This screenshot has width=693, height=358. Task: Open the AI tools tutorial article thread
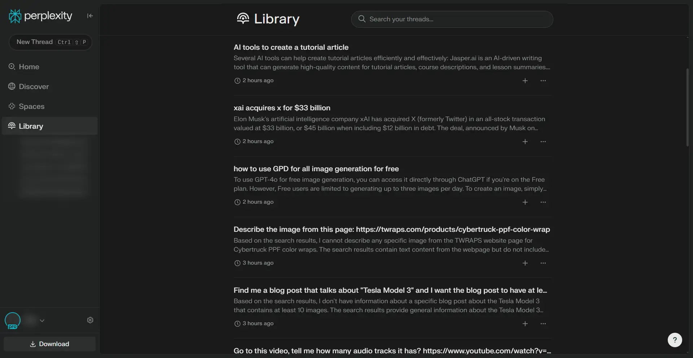click(291, 47)
